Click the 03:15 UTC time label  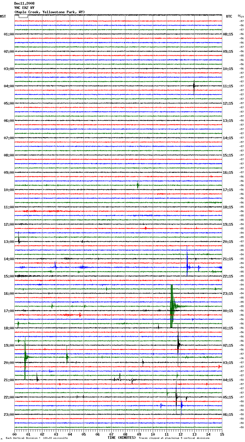(x=228, y=363)
